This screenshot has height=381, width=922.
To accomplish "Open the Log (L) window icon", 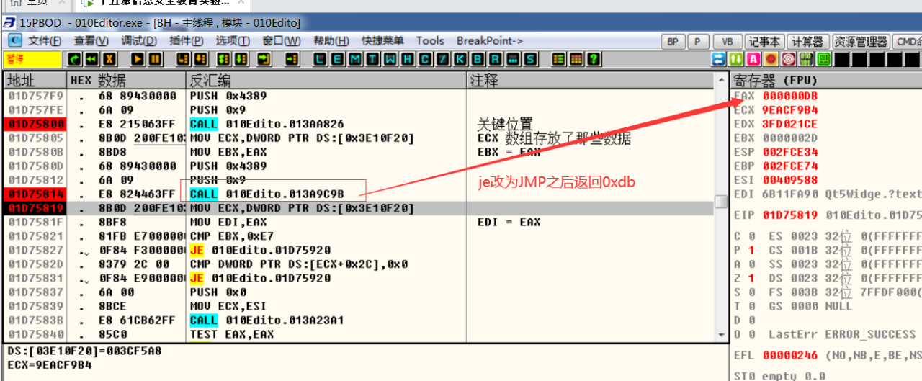I will coord(320,59).
